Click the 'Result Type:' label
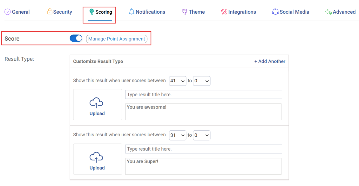 point(19,59)
